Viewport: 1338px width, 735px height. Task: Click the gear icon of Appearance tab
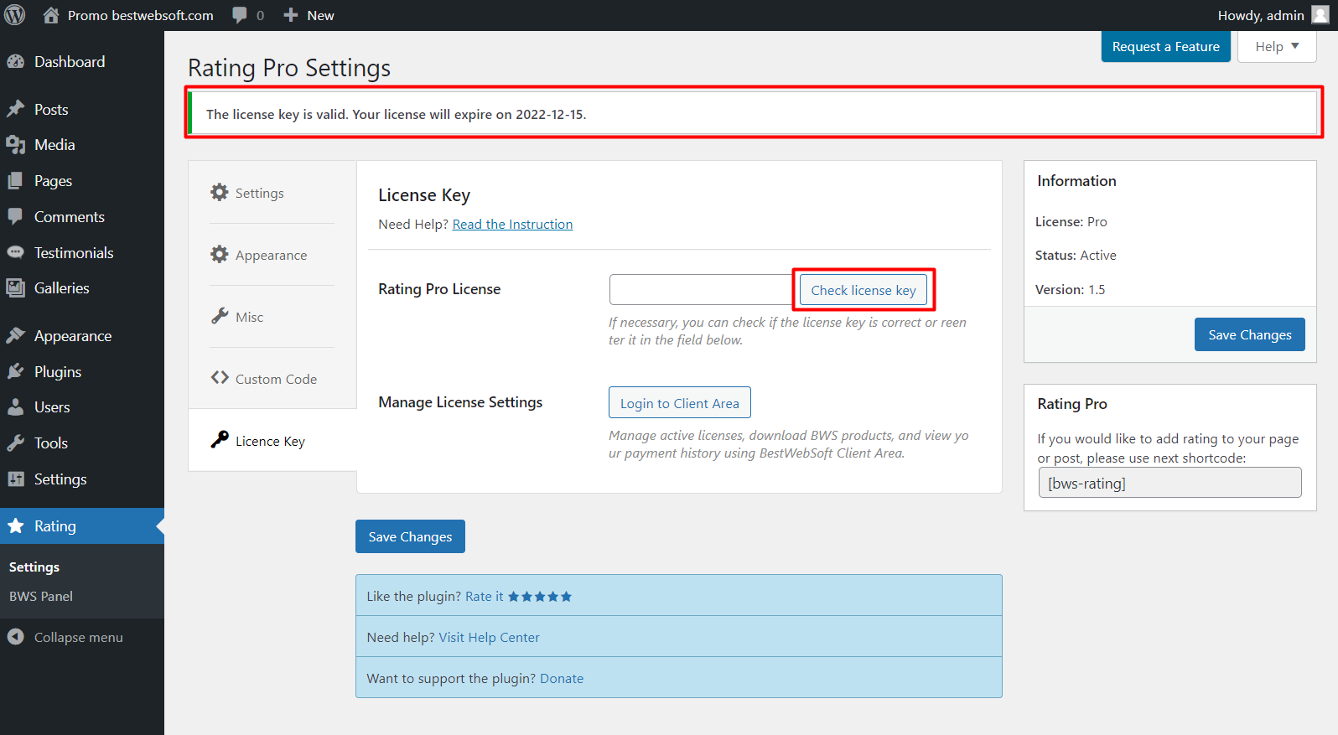point(220,254)
